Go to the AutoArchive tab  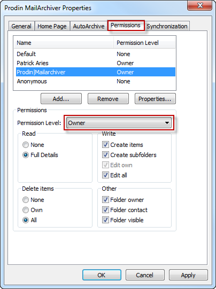pyautogui.click(x=89, y=26)
